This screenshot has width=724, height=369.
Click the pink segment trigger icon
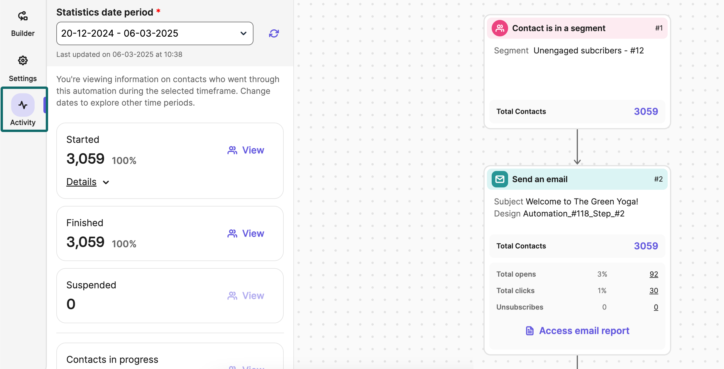500,28
